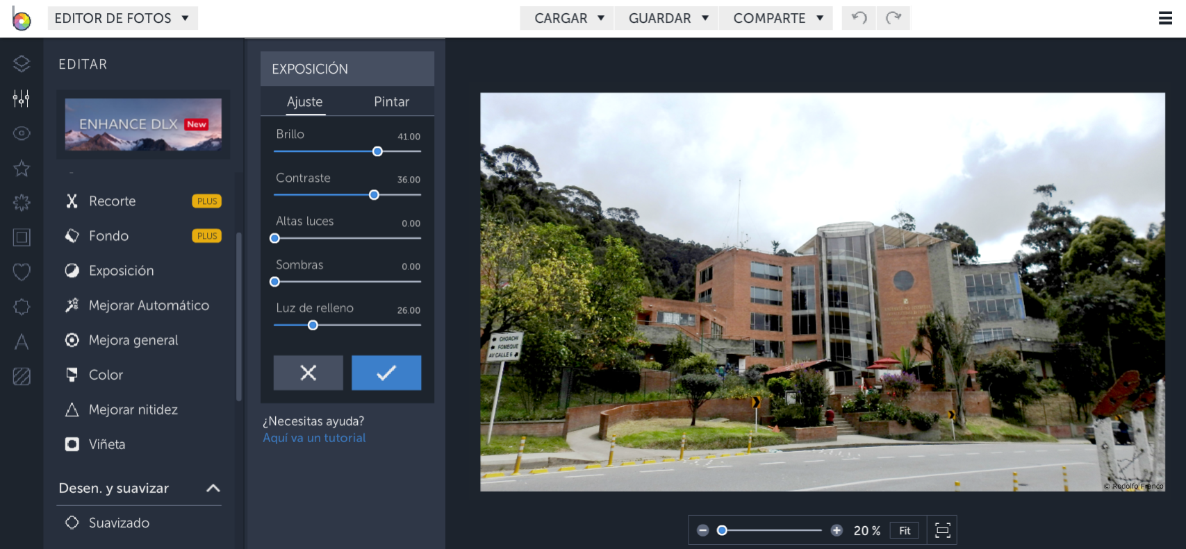Open the hamburger menu icon
1186x549 pixels.
pyautogui.click(x=1165, y=18)
